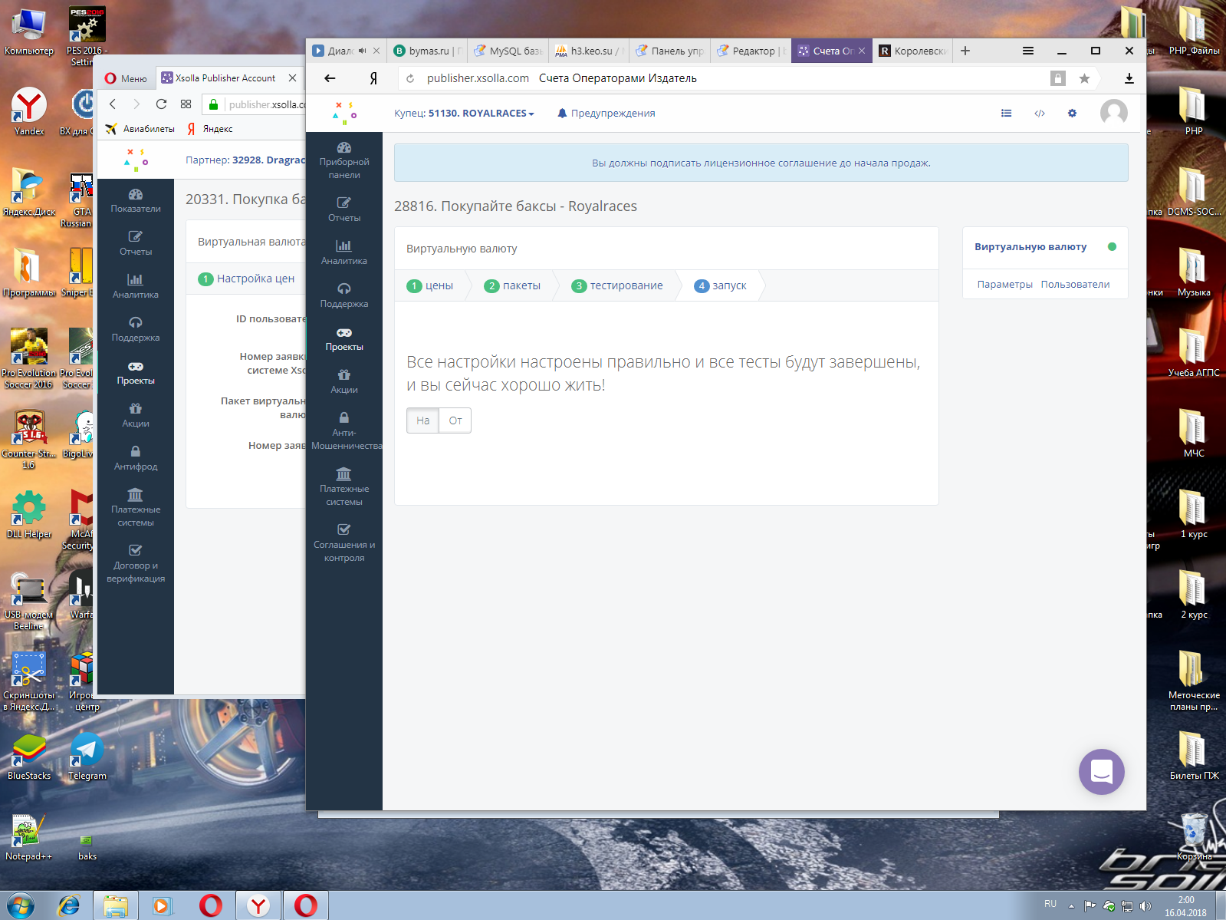Viewport: 1226px width, 920px height.
Task: Open Opera Меню dropdown
Action: [127, 78]
